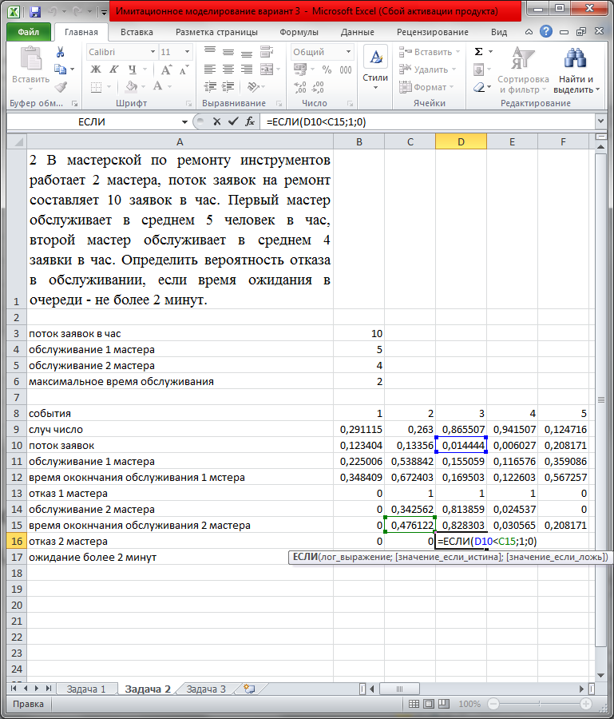Click the Copy icon in clipboard group
The height and width of the screenshot is (719, 614).
60,70
